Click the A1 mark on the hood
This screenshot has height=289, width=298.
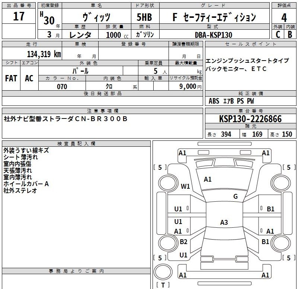tap(208, 179)
